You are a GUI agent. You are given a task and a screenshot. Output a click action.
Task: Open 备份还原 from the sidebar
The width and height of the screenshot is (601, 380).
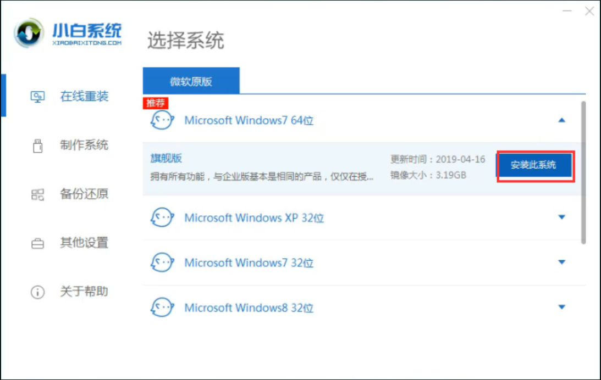(x=37, y=193)
